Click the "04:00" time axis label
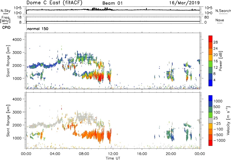The height and width of the screenshot is (160, 231). [55, 154]
